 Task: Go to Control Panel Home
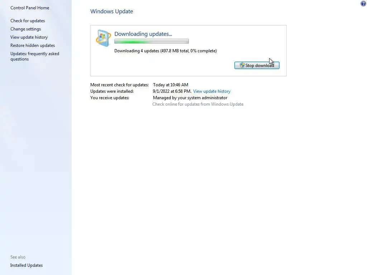pyautogui.click(x=30, y=8)
